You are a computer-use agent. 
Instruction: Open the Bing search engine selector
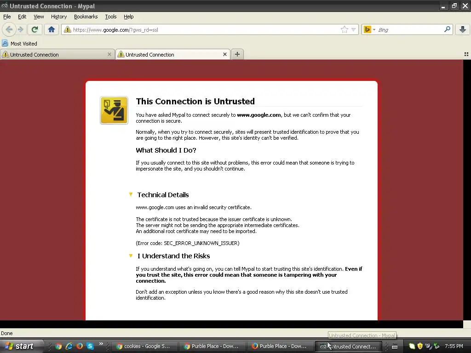point(369,29)
